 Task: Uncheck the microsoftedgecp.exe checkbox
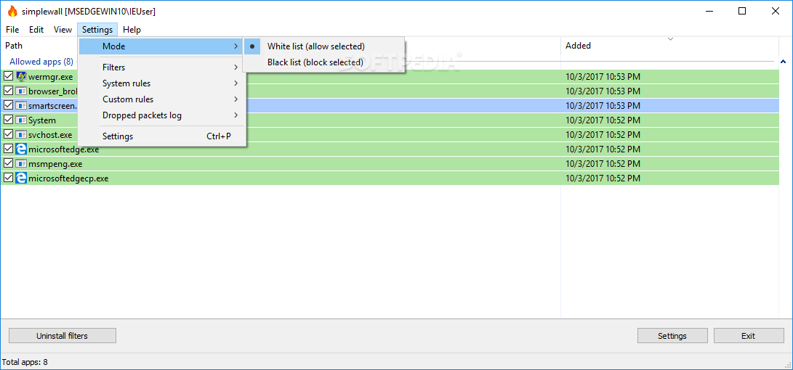(8, 178)
